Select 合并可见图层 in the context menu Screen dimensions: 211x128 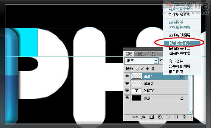[x=179, y=66]
